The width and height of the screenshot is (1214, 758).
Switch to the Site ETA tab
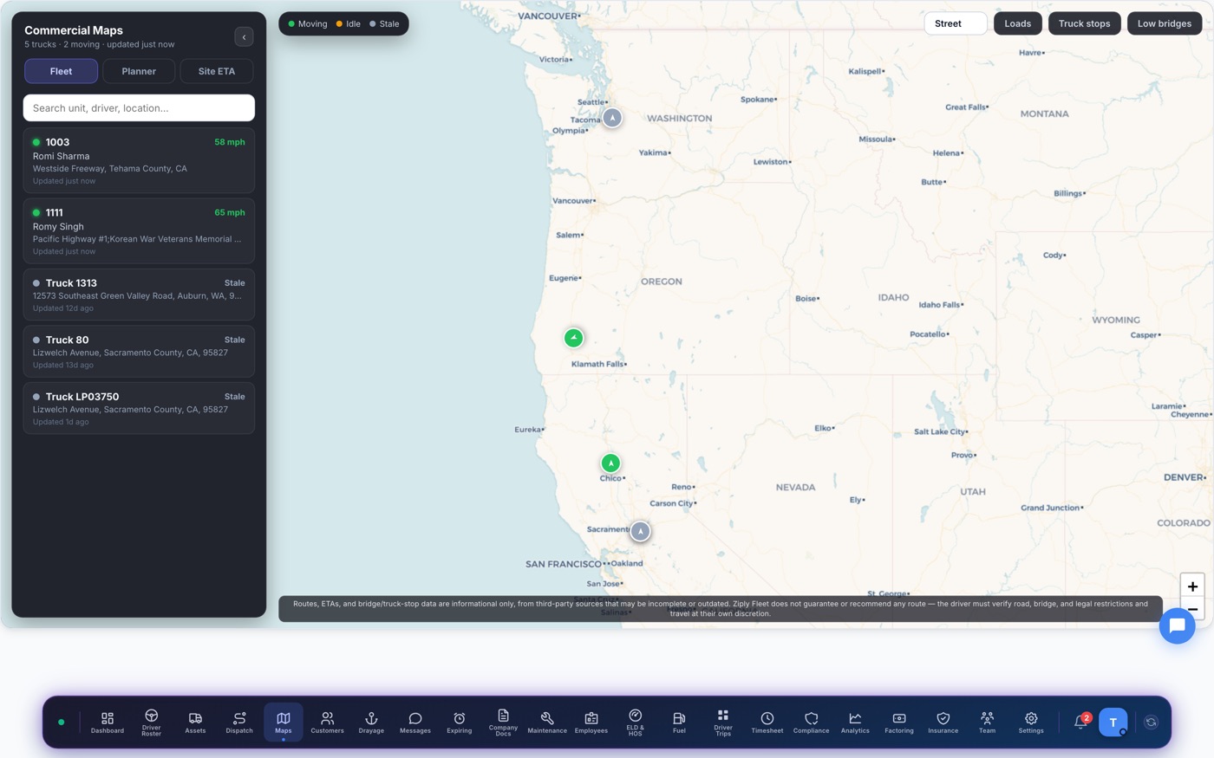point(217,71)
